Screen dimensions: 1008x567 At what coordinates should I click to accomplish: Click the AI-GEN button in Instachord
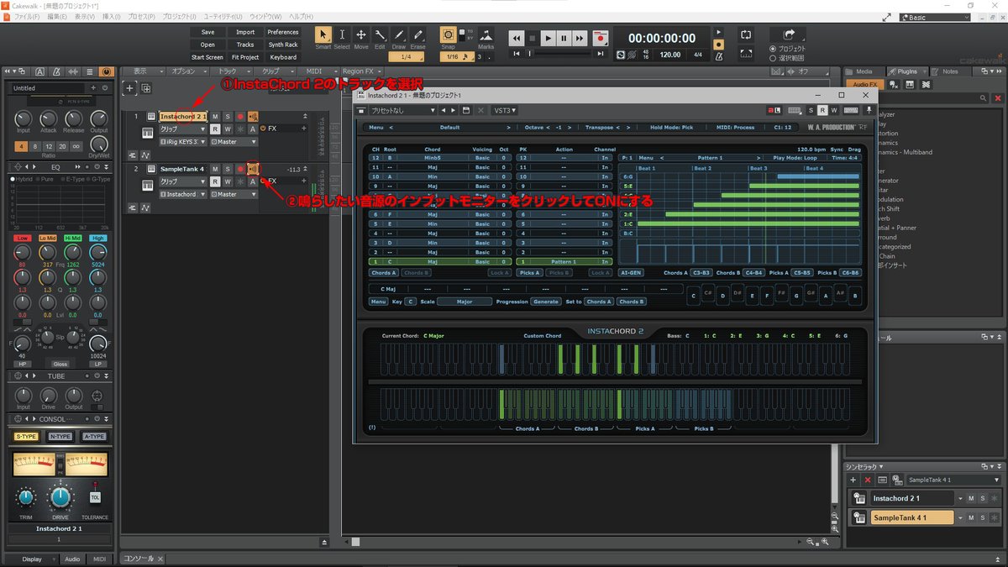(631, 273)
